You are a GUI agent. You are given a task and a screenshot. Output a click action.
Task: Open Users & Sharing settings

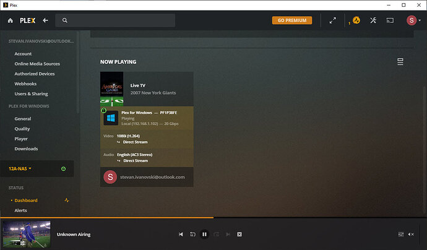tap(32, 94)
